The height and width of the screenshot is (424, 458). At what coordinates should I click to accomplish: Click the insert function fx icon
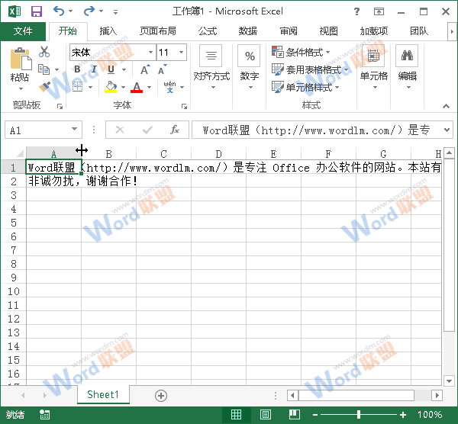tap(175, 130)
